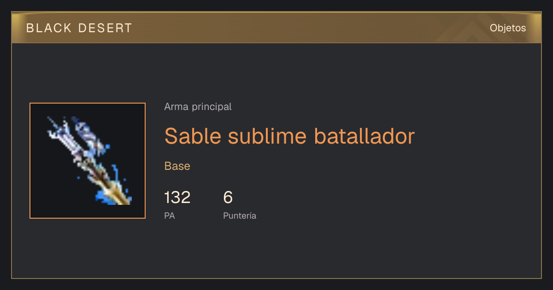Select the Sable sublime batallador item name

[289, 136]
